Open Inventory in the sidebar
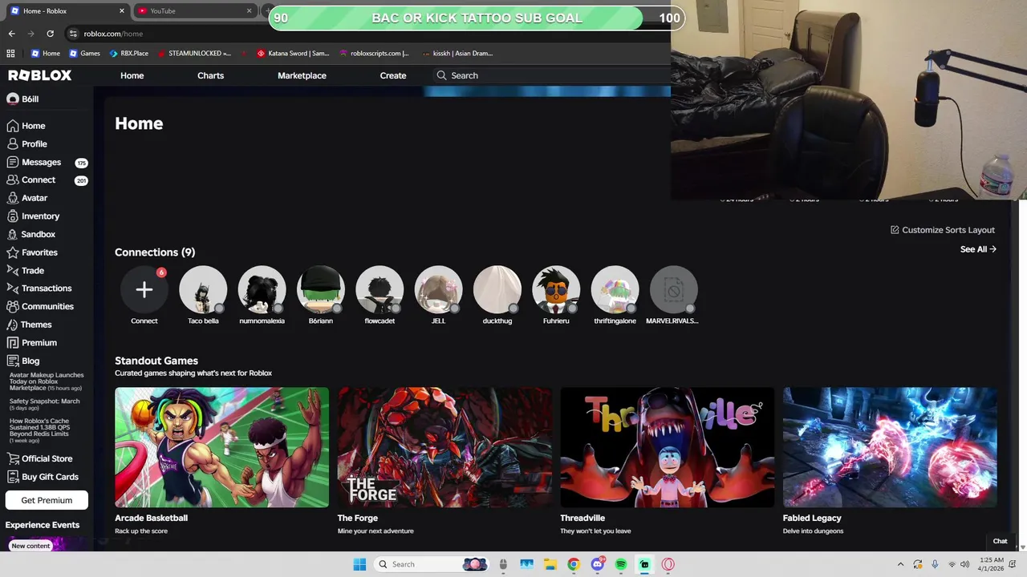 click(x=33, y=216)
